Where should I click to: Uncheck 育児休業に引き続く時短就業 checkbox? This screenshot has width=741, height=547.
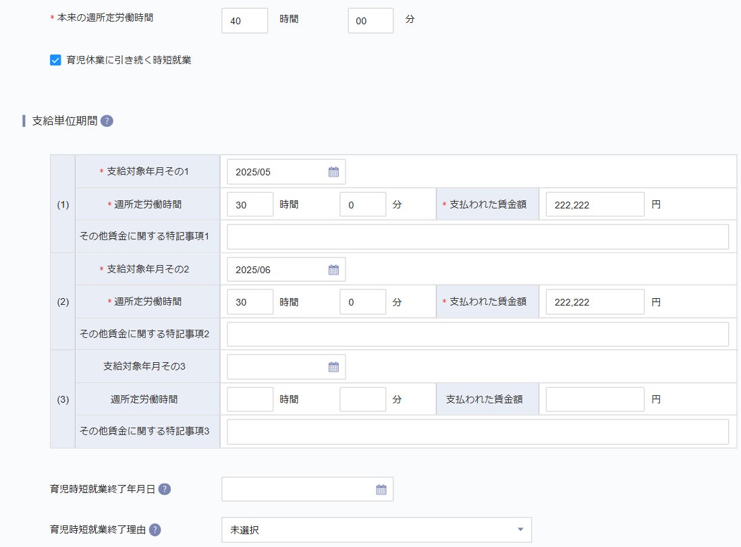click(55, 60)
